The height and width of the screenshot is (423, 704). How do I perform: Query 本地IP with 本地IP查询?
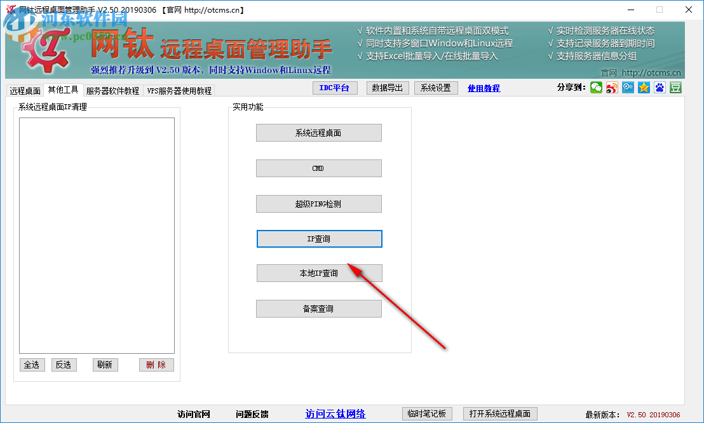319,272
